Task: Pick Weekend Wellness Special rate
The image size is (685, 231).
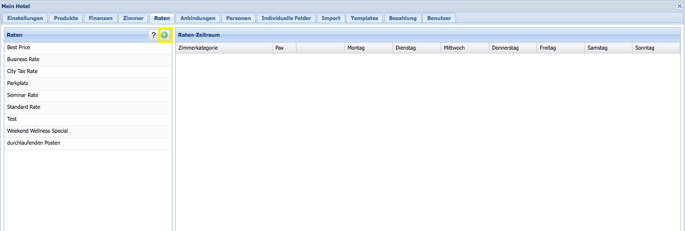Action: 38,131
